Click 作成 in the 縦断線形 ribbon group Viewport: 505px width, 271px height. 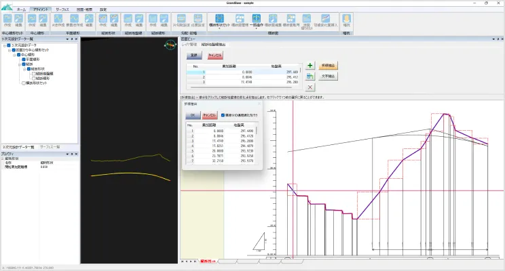(153, 20)
